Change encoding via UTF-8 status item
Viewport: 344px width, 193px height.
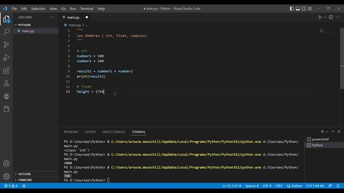tap(267, 186)
